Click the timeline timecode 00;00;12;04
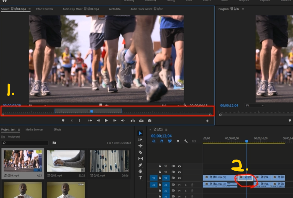This screenshot has width=293, height=198. 161,136
